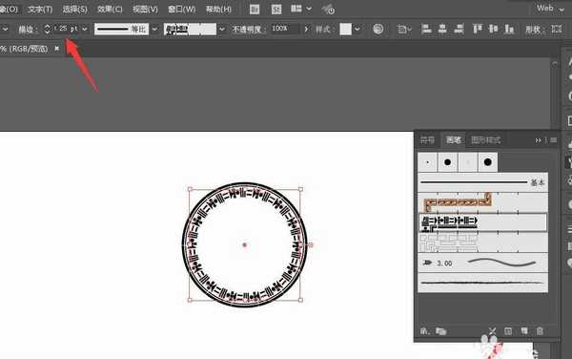The height and width of the screenshot is (359, 572).
Task: Click the GPU performance rocket icon
Action: (328, 10)
